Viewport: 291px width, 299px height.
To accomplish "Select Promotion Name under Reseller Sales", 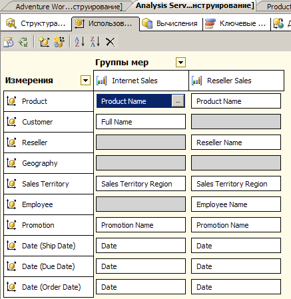I will tap(236, 225).
